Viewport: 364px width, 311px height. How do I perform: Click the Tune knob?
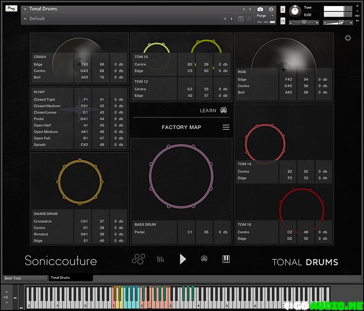[295, 10]
